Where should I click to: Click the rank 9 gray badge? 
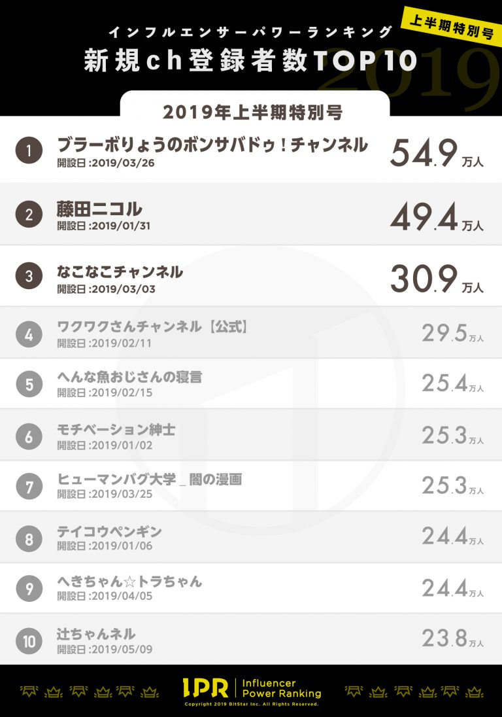(29, 589)
